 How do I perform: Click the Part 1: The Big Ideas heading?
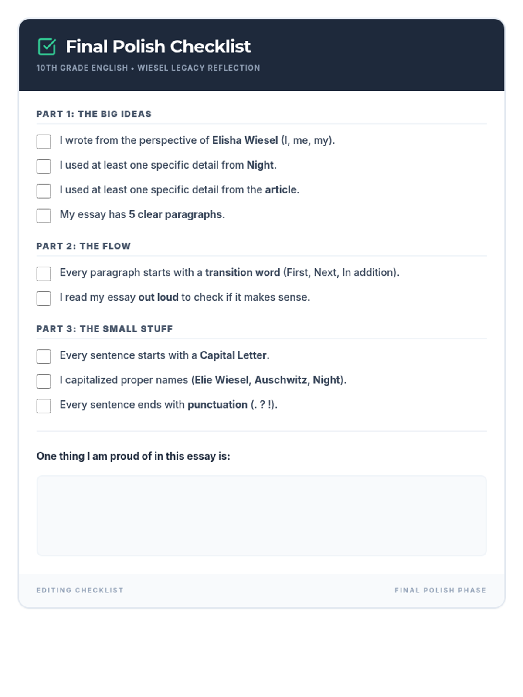(x=94, y=114)
